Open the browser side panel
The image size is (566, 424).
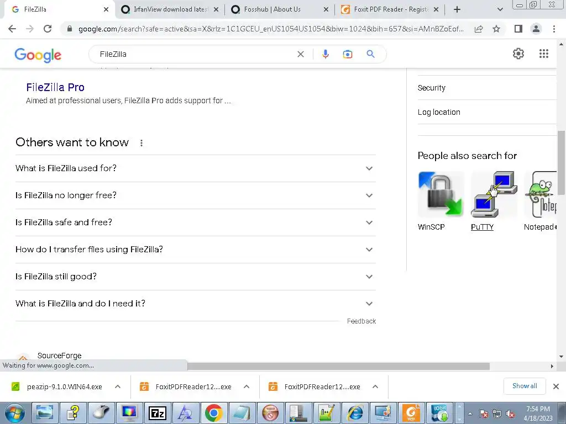tap(518, 29)
